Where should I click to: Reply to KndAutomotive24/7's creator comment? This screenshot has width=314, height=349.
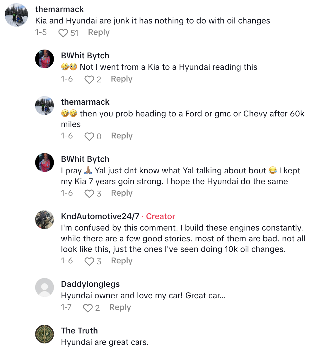click(x=122, y=261)
